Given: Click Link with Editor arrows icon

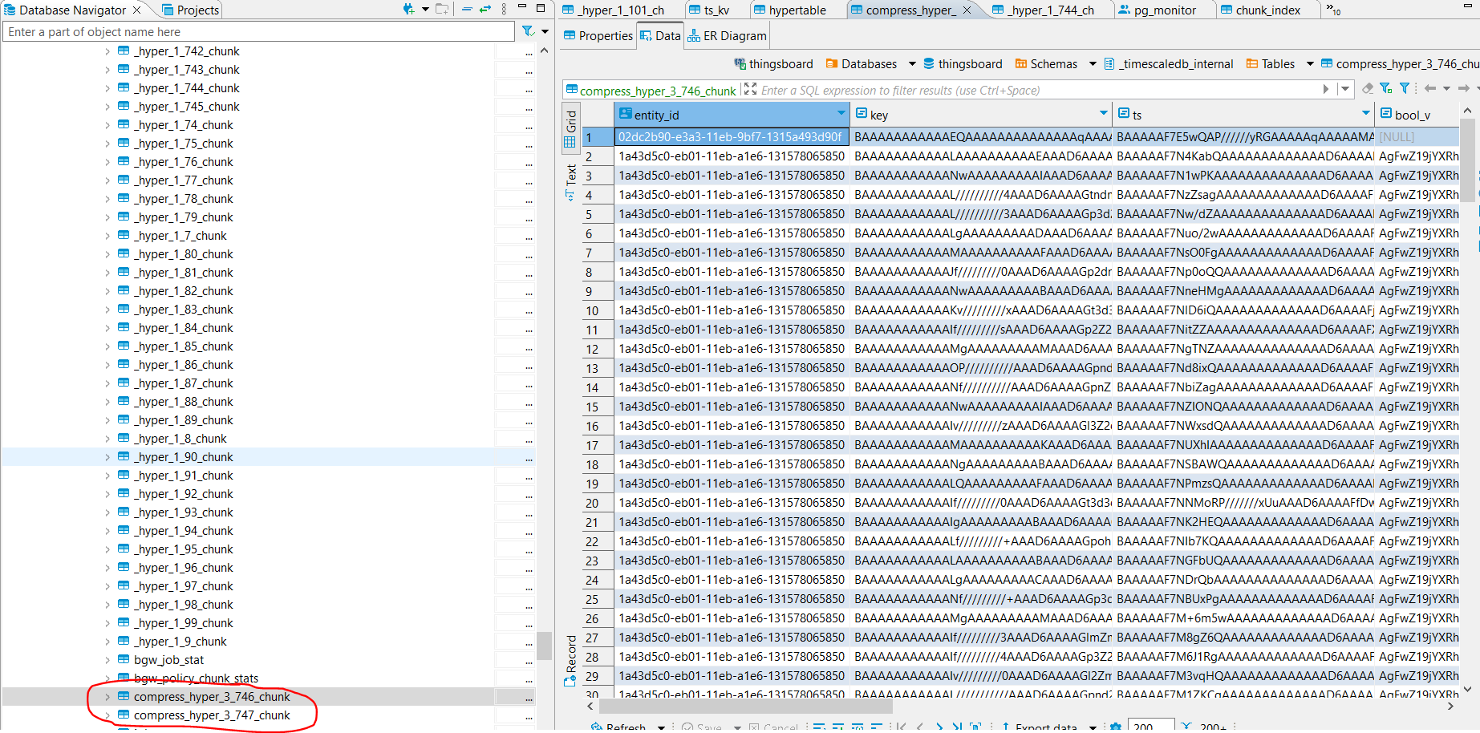Looking at the screenshot, I should (x=485, y=10).
